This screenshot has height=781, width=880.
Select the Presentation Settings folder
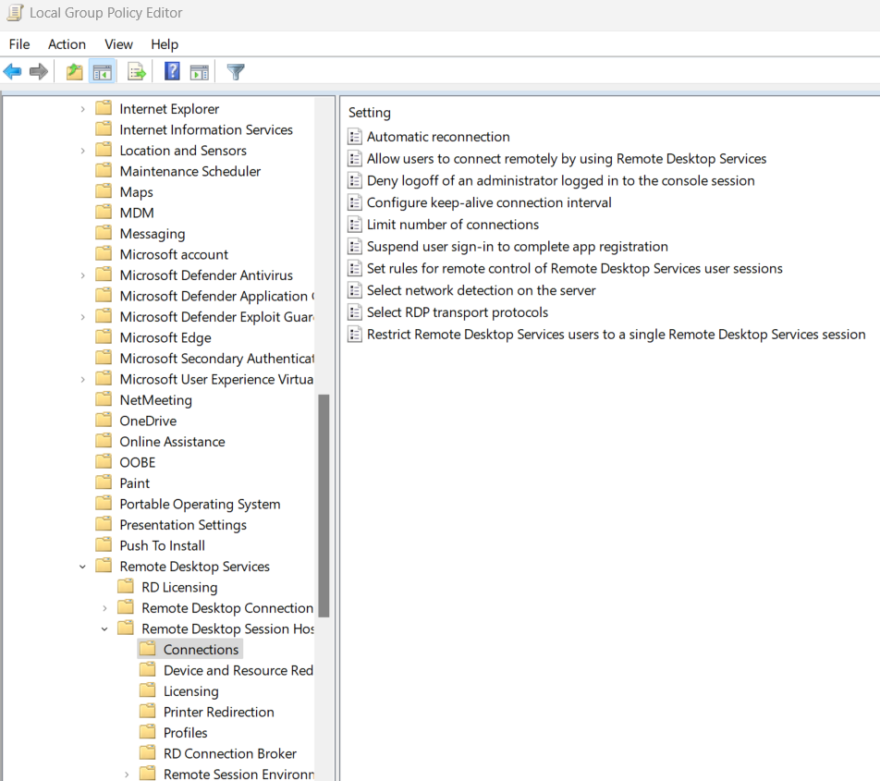point(183,525)
